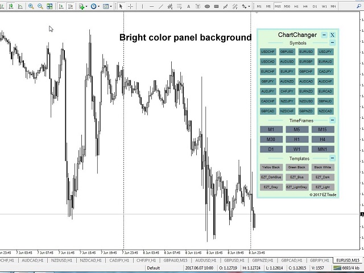364x273 pixels.
Task: Switch to AUDCAD,H1 chart tab
Action: (x=32, y=260)
